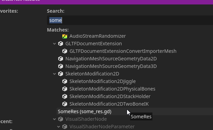This screenshot has height=130, width=213.
Task: Choose SkeletonModification2DStackHolder resource
Action: pos(110,96)
